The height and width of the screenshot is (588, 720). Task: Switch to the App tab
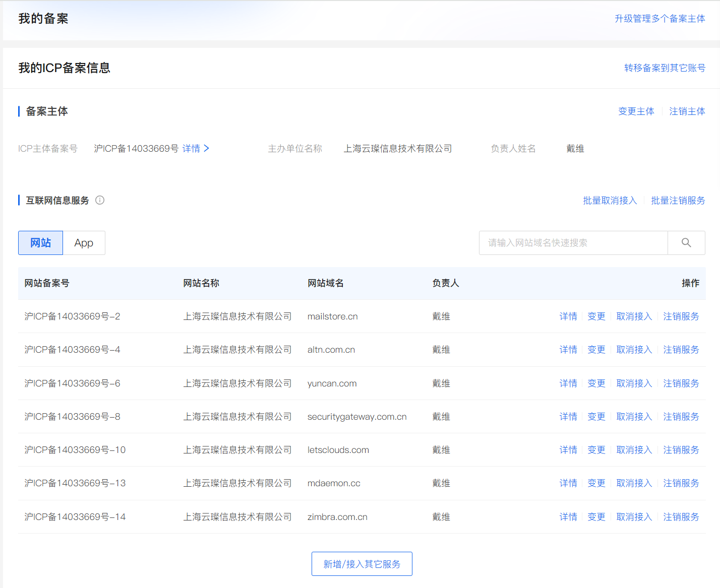tap(84, 243)
